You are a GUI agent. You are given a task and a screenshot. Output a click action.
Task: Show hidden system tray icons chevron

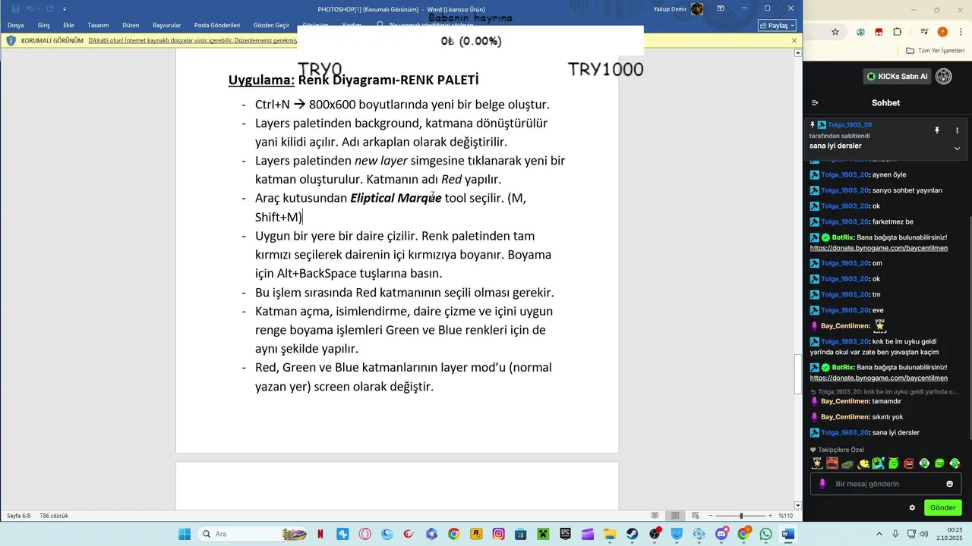tap(879, 534)
